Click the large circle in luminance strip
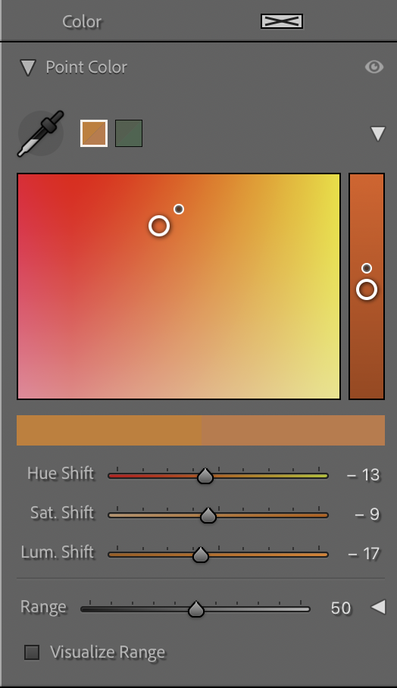The height and width of the screenshot is (688, 397). pos(367,289)
